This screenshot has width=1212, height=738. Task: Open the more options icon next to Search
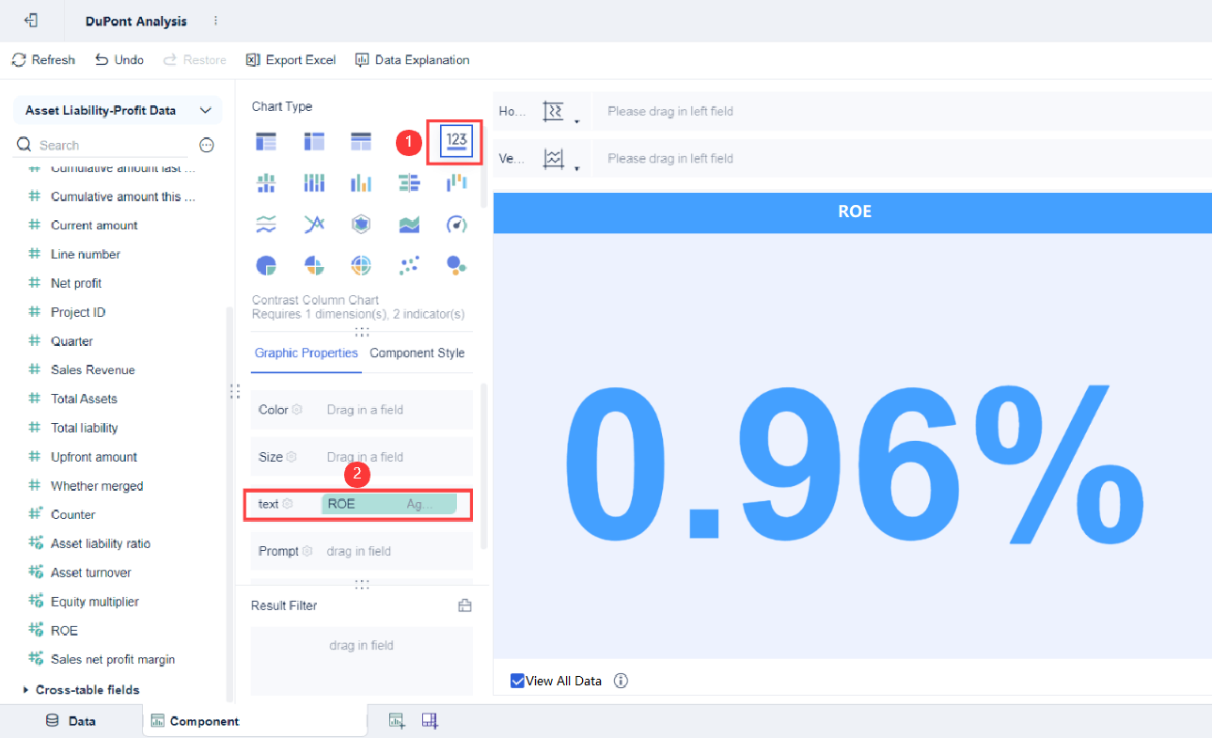pos(208,145)
